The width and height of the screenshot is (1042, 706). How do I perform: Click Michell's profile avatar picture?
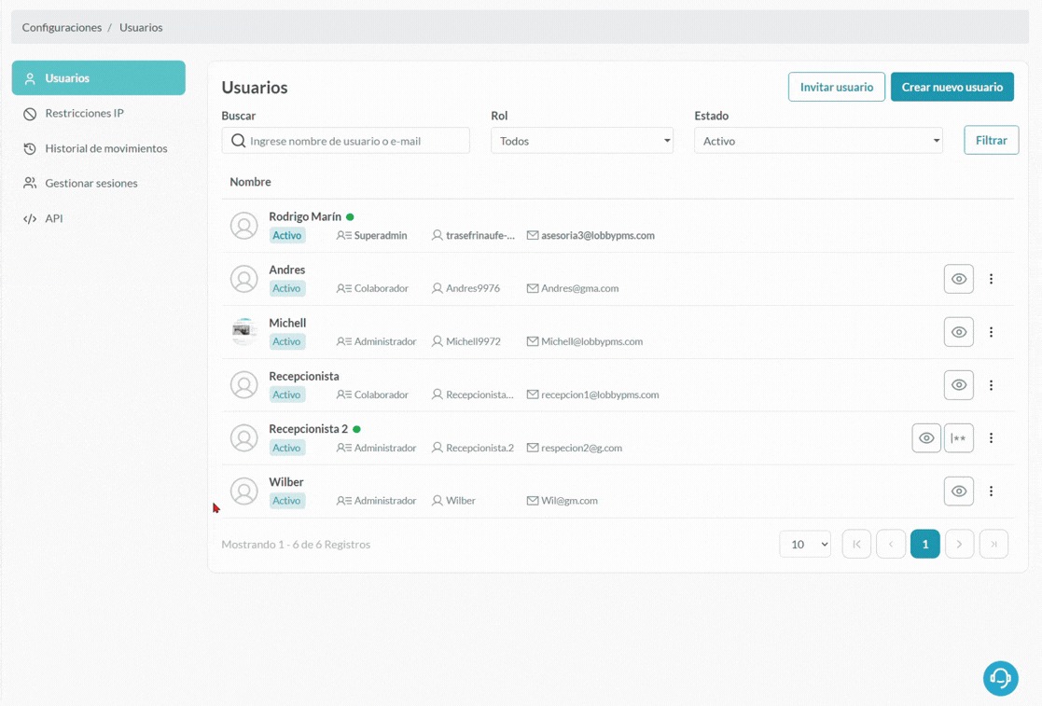(x=244, y=332)
